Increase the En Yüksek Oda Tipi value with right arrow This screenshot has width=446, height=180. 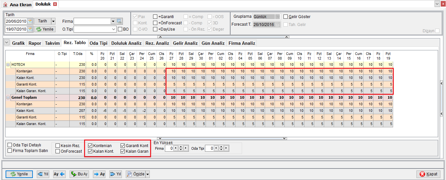pyautogui.click(x=226, y=148)
